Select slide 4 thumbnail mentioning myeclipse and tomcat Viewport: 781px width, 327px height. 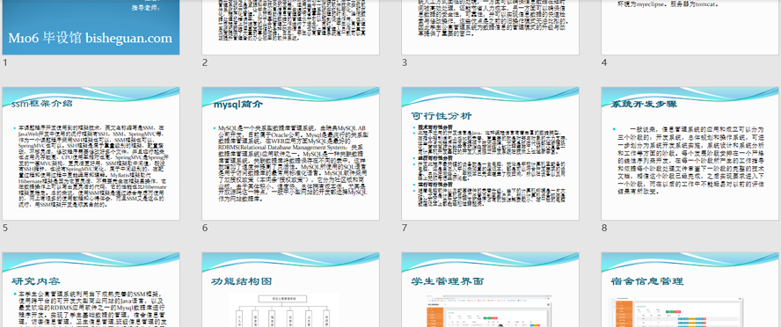coord(690,27)
